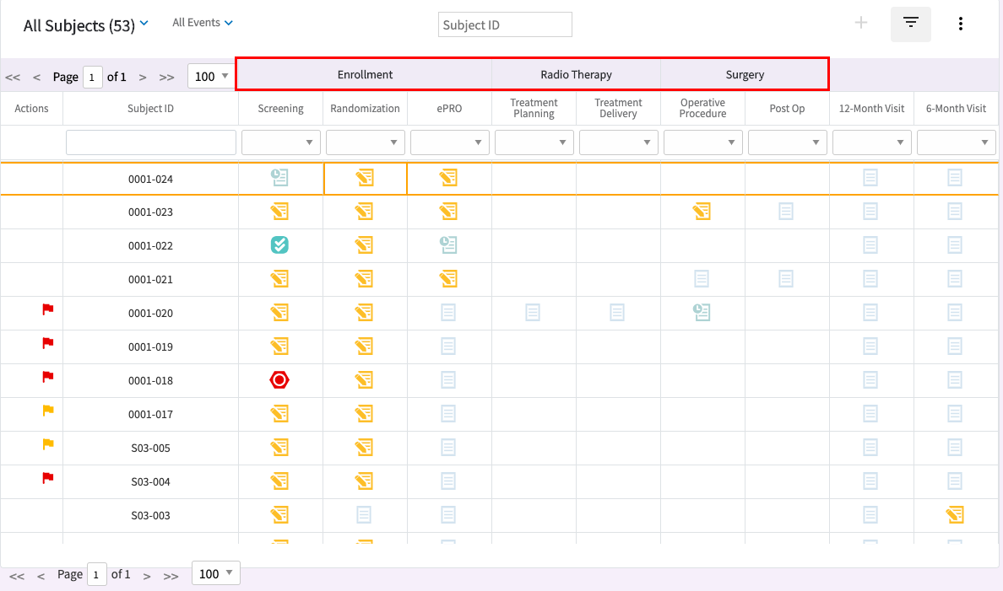Open 6-Month Visit event for subject S03-003
1003x591 pixels.
[955, 514]
